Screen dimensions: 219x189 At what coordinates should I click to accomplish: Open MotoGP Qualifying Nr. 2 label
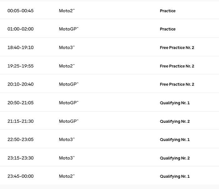point(175,121)
